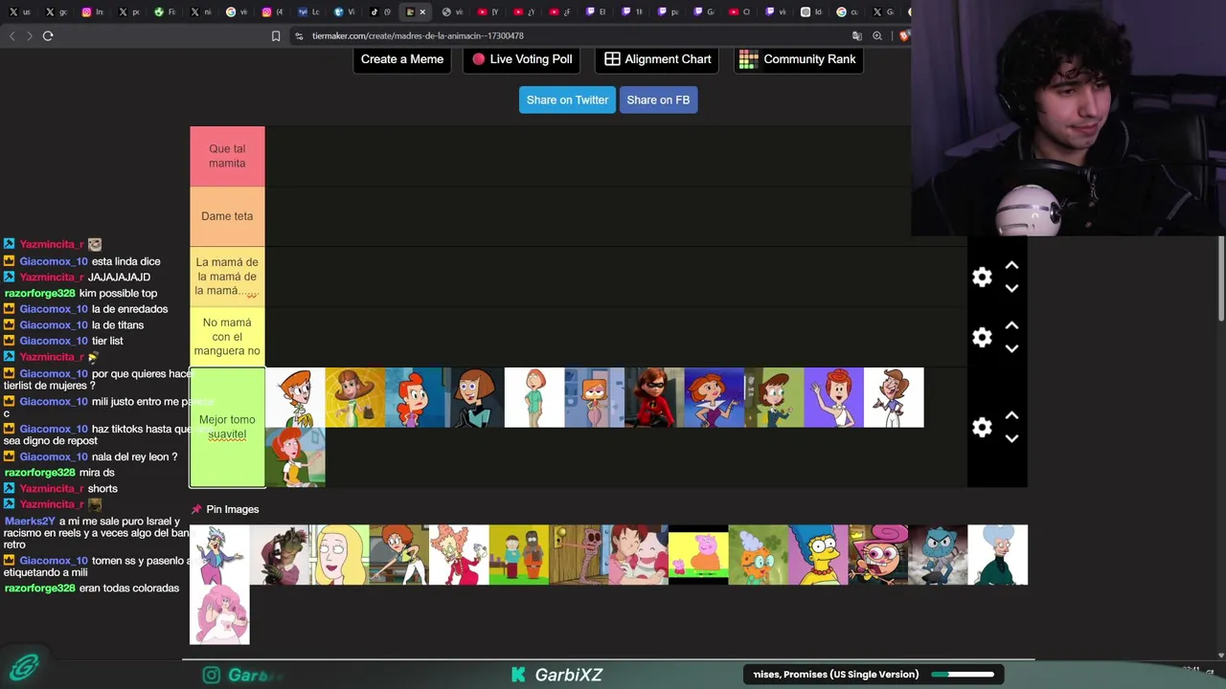The height and width of the screenshot is (689, 1226).
Task: Click chat message 'esta linda dice'
Action: coord(125,261)
